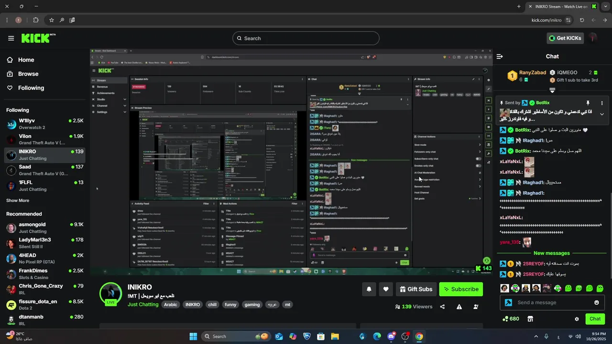Expand Show More under Following
The height and width of the screenshot is (344, 612).
click(x=18, y=201)
